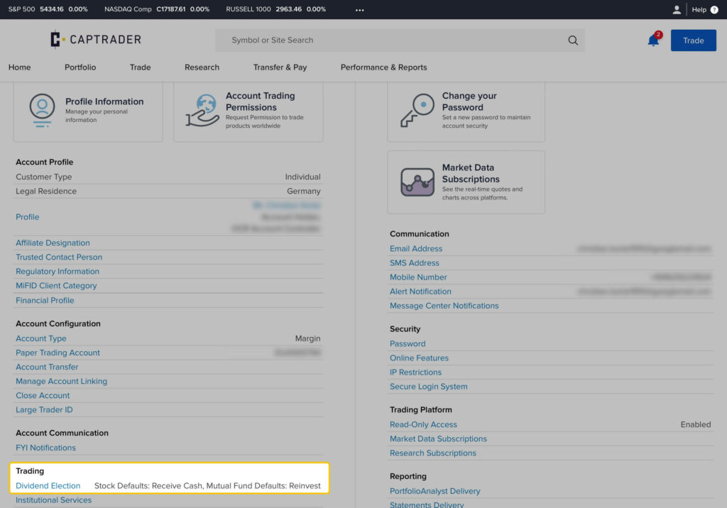Click the Email Address link

[x=416, y=249]
